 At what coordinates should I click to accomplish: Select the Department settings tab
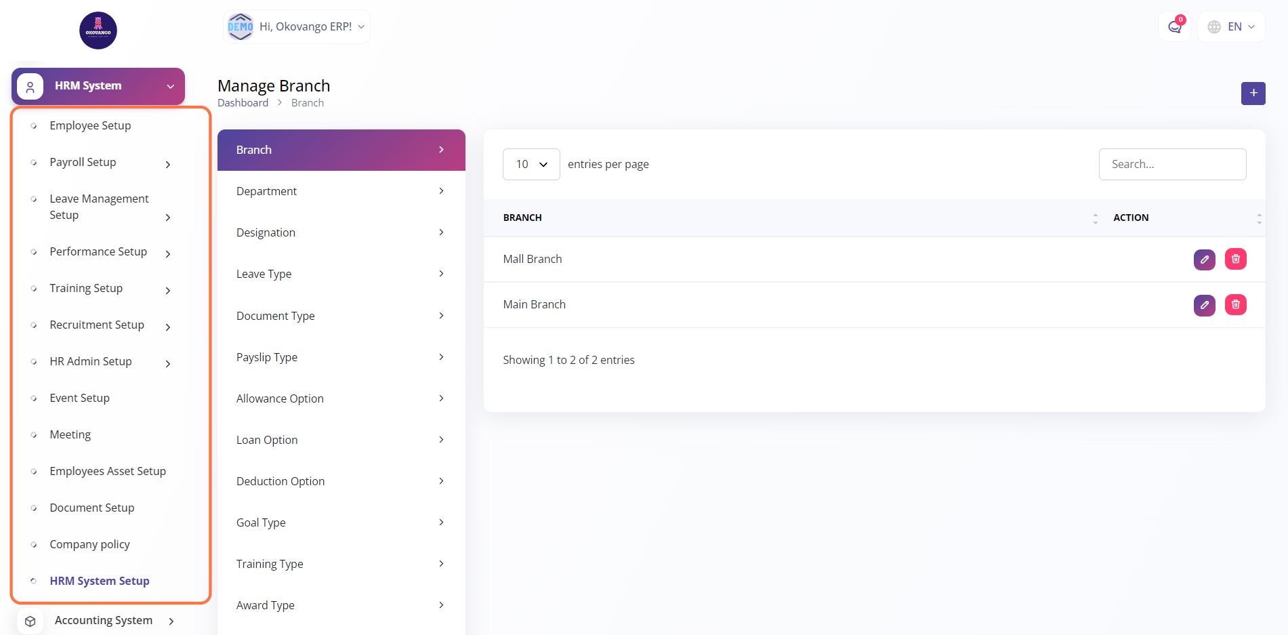(x=341, y=192)
